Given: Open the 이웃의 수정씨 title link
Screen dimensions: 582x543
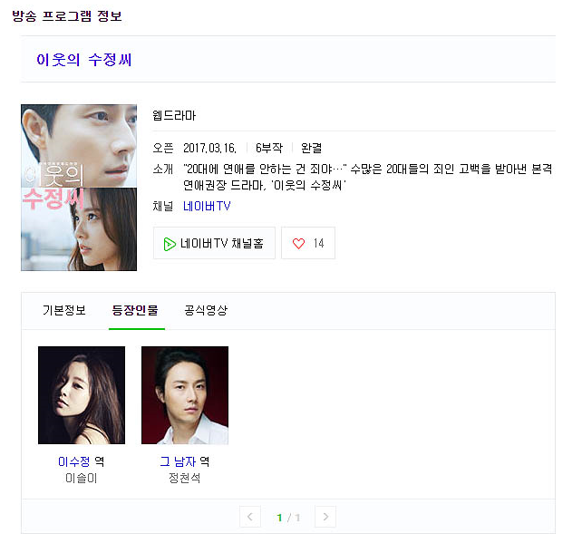Looking at the screenshot, I should point(84,60).
